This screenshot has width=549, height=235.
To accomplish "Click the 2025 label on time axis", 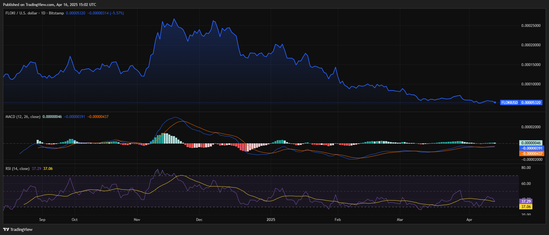I will point(271,220).
